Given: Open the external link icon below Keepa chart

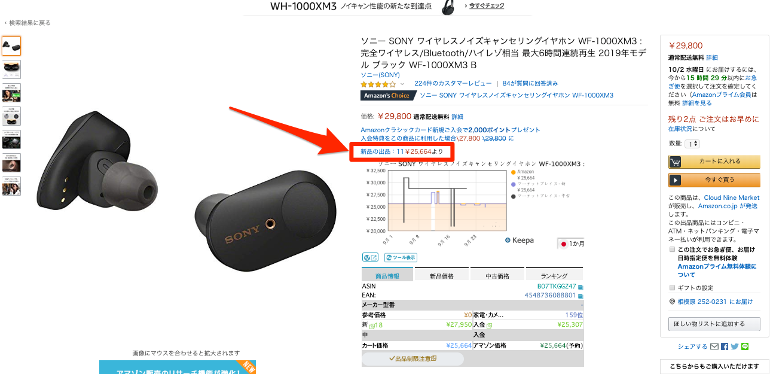Looking at the screenshot, I should tap(370, 257).
